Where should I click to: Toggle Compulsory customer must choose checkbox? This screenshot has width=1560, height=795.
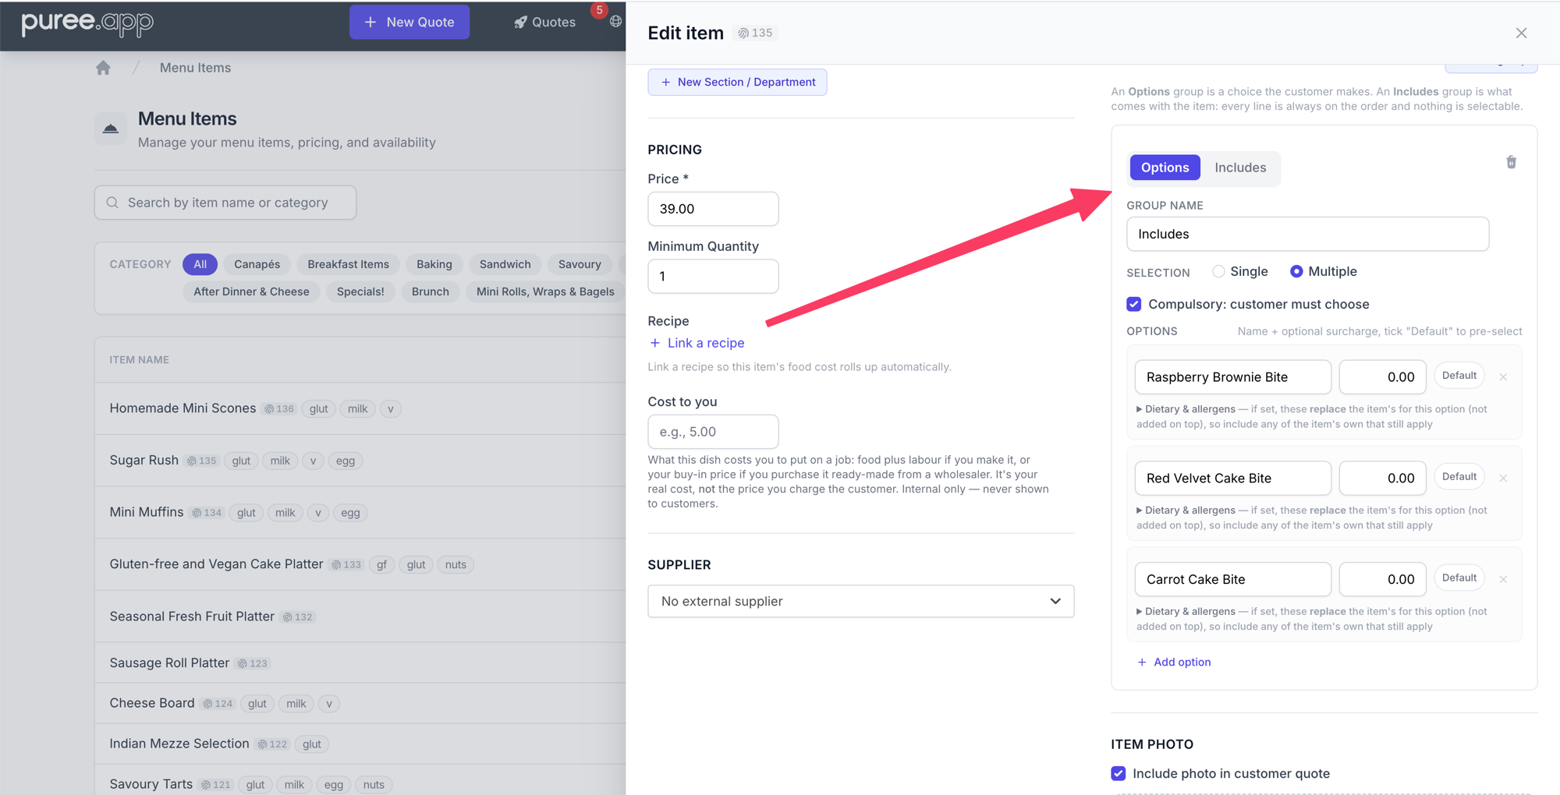click(1134, 304)
